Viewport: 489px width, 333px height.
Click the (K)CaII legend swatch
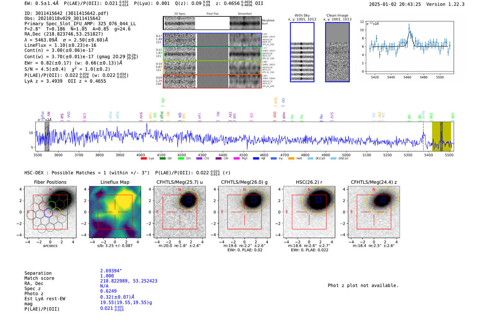(x=310, y=159)
